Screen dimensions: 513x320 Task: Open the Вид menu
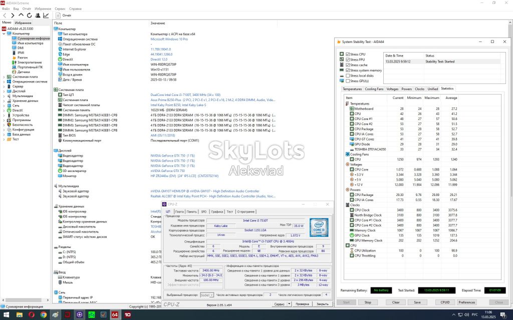(x=16, y=9)
